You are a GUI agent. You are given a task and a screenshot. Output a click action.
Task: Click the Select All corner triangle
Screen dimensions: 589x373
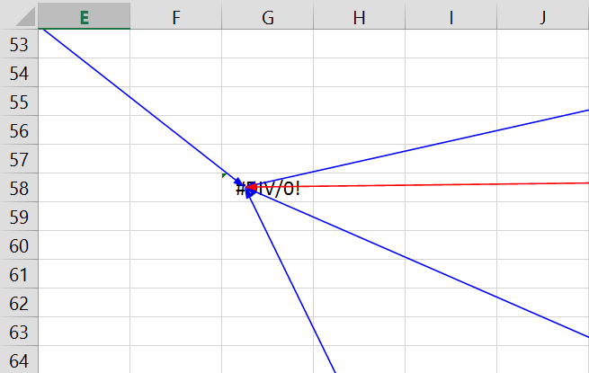(x=19, y=15)
